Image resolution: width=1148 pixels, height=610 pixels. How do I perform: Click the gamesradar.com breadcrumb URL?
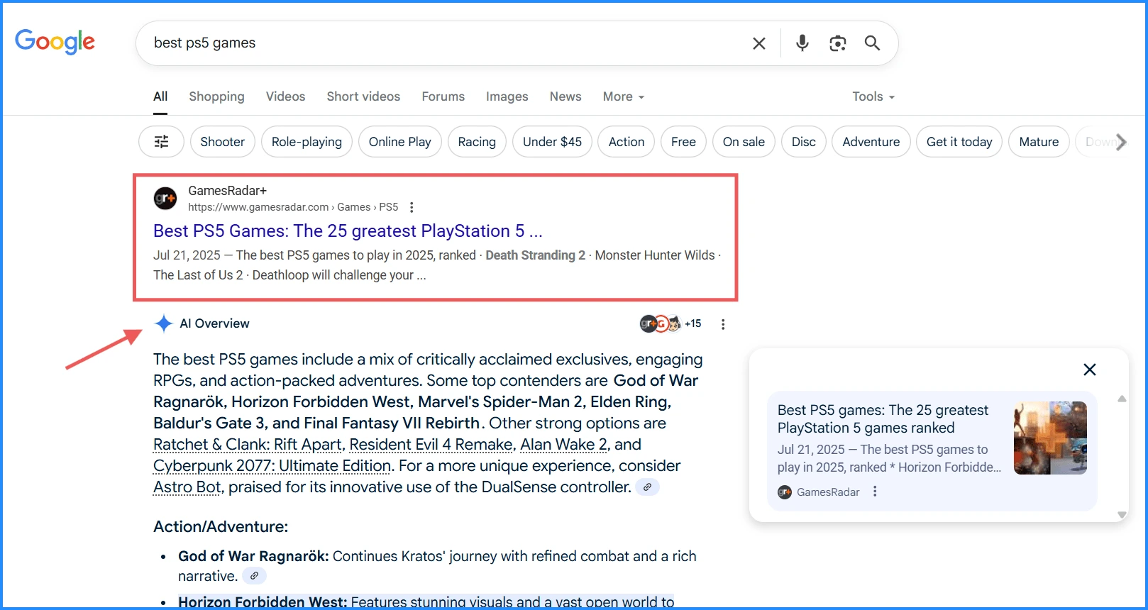(293, 207)
